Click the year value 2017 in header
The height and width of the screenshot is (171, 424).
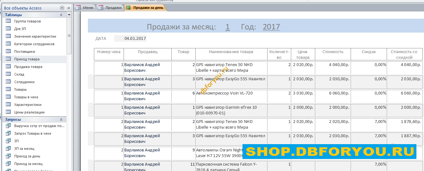(271, 27)
